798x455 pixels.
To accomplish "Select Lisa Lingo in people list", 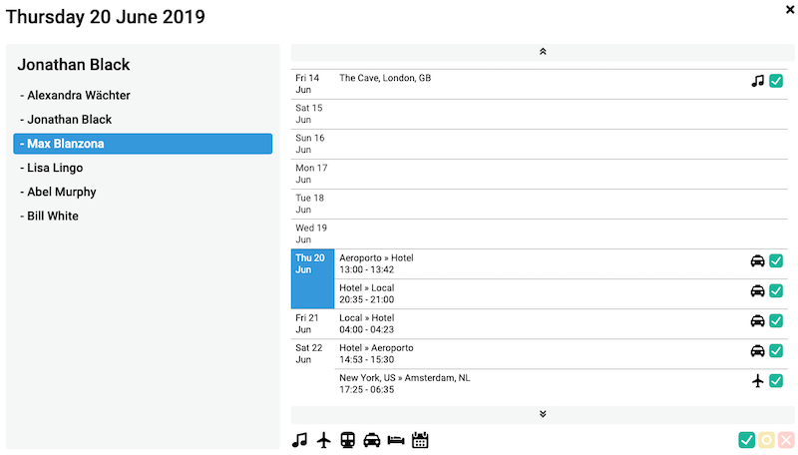I will click(143, 168).
